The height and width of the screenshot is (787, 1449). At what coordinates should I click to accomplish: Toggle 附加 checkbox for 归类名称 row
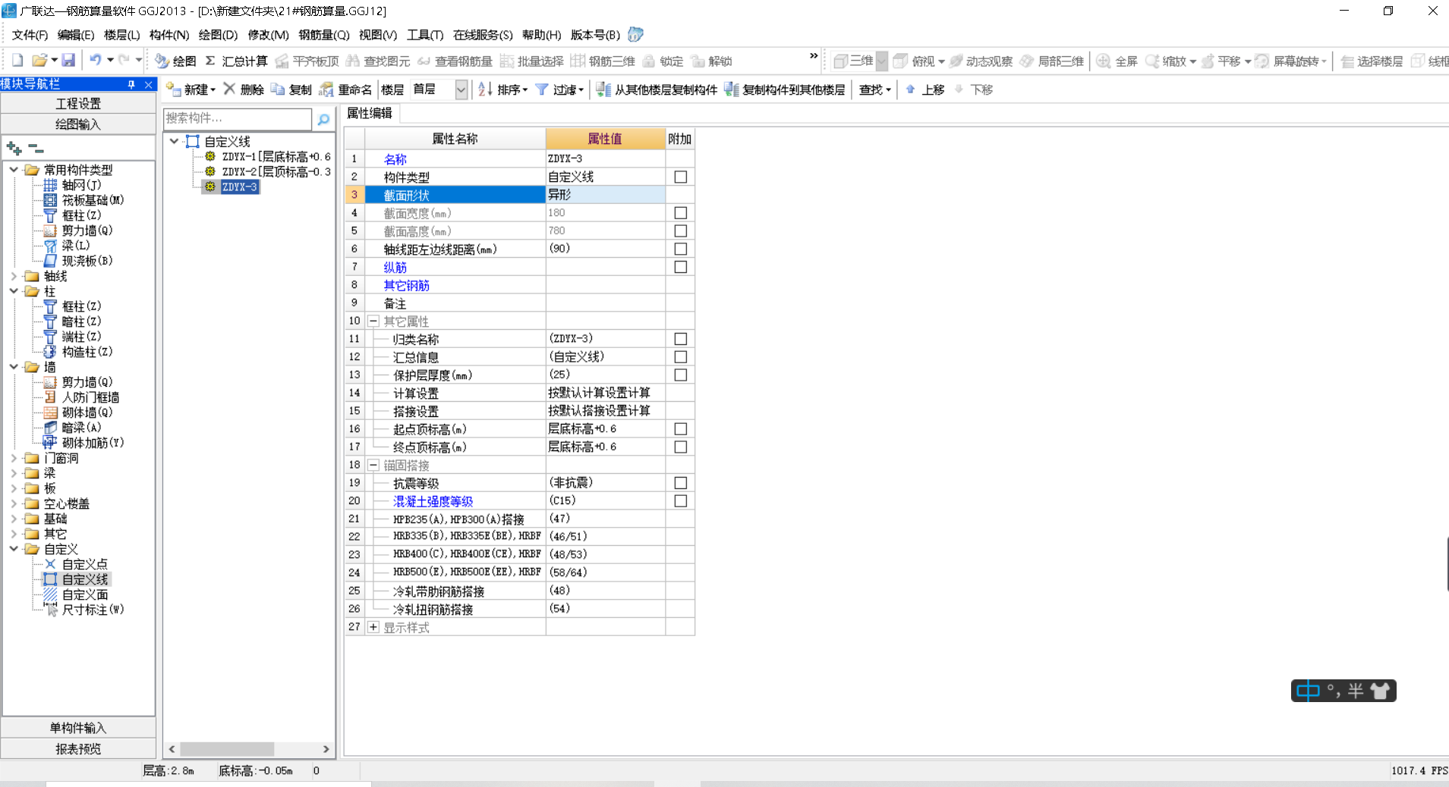point(681,339)
